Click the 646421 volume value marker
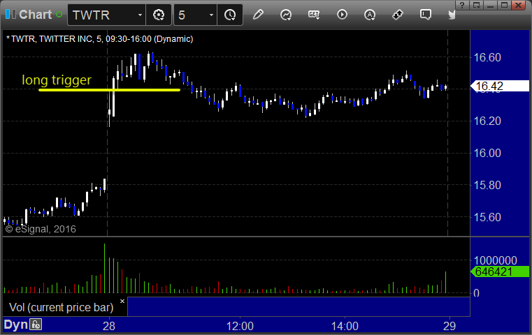532x335 pixels. click(500, 271)
